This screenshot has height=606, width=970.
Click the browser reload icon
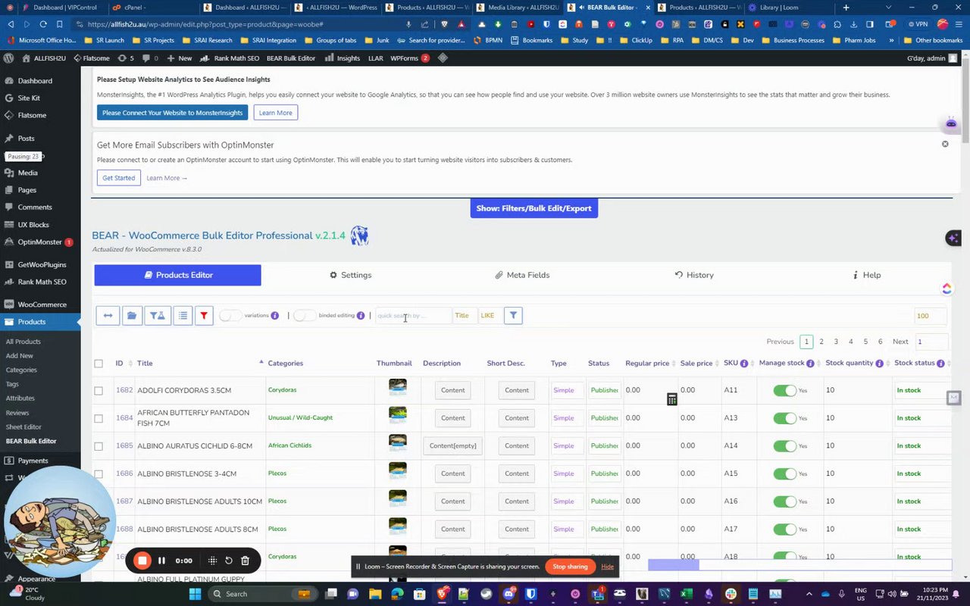pyautogui.click(x=43, y=24)
